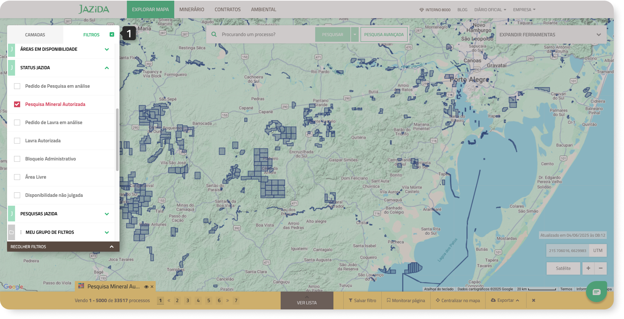Click the green J marker of Status Jazida
Screen dimensions: 624x319
tap(12, 68)
